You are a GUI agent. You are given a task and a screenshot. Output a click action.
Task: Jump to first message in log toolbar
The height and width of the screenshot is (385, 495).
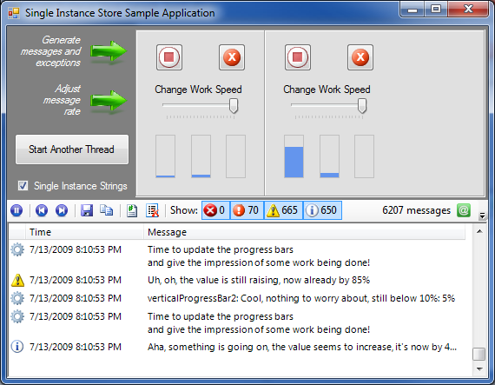coord(42,210)
